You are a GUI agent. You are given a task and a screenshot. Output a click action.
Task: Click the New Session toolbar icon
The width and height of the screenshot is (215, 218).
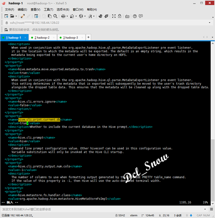tap(6, 16)
